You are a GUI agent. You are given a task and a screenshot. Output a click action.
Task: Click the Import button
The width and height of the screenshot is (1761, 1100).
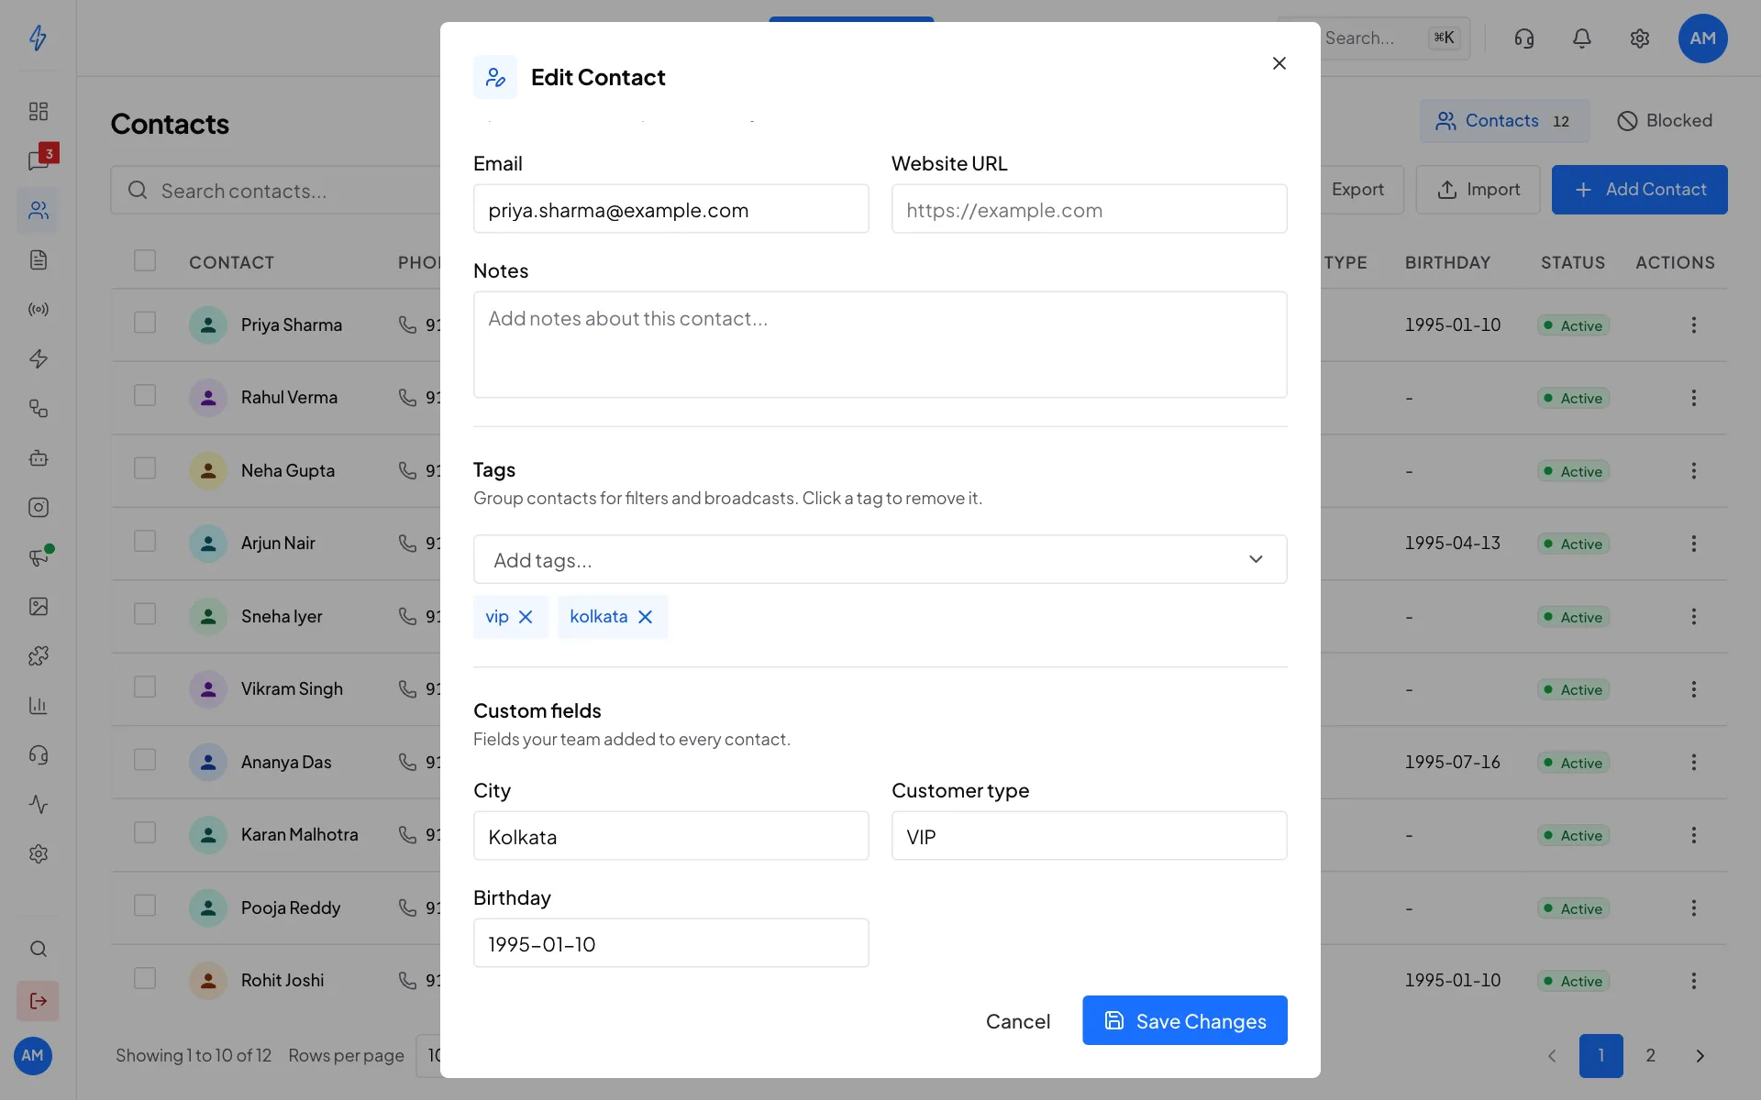[1479, 190]
